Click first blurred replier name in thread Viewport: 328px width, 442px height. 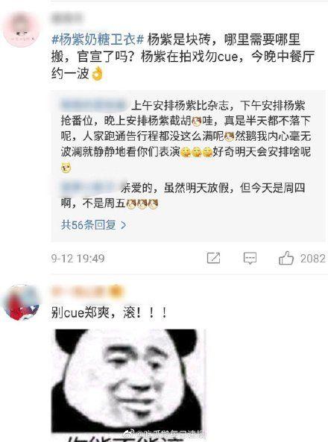93,105
